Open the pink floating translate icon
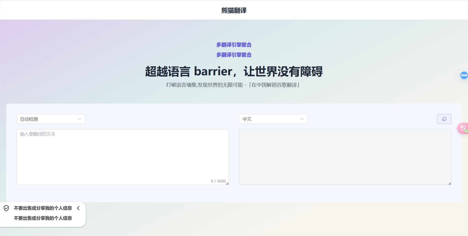The height and width of the screenshot is (236, 468). click(x=463, y=128)
